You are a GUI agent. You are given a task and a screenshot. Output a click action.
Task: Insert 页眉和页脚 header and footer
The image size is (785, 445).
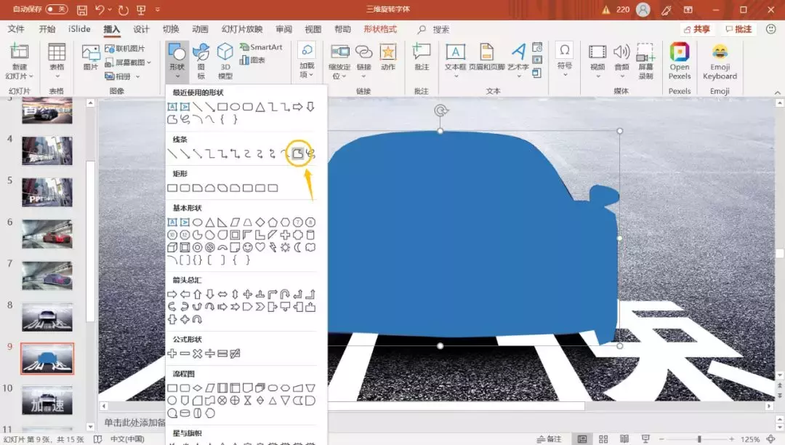[486, 57]
